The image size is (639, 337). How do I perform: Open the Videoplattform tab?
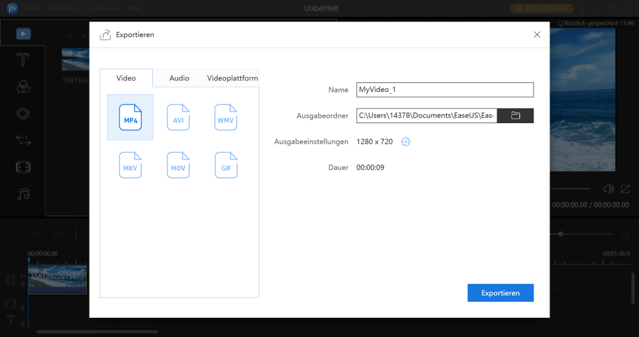click(233, 78)
